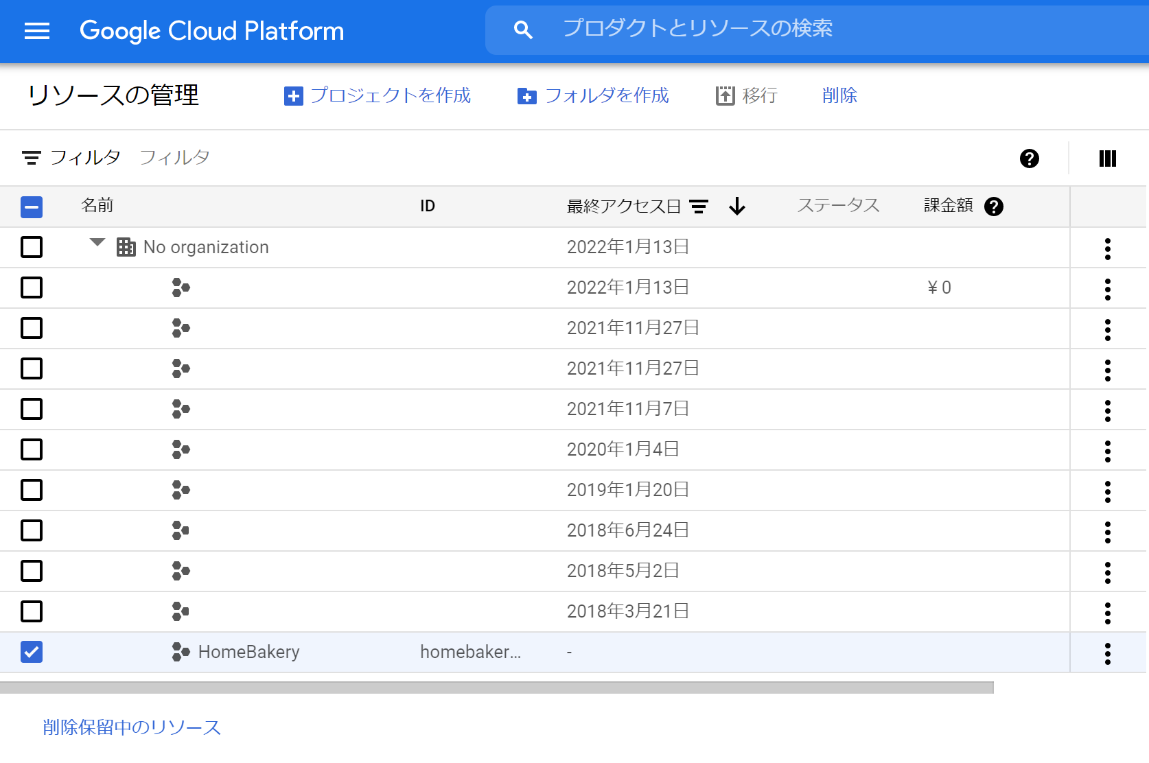Click the horizontal scrollbar below the table
This screenshot has height=763, width=1149.
point(496,688)
